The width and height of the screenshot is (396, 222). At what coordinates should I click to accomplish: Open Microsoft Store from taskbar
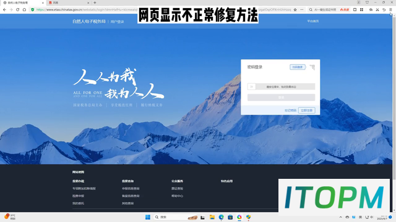(230, 217)
